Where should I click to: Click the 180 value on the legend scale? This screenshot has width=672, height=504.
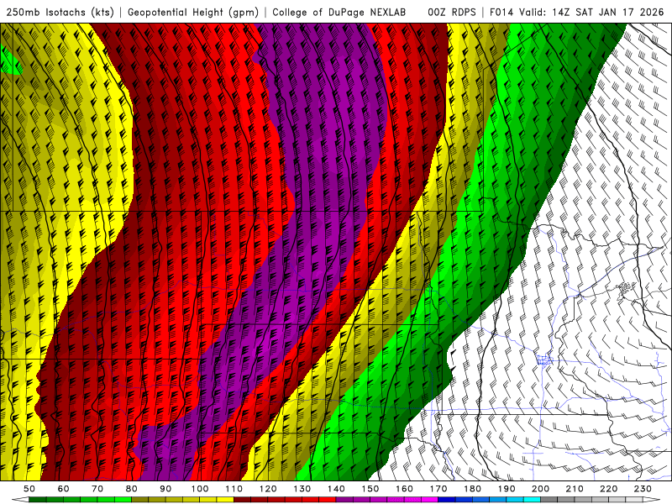click(473, 489)
